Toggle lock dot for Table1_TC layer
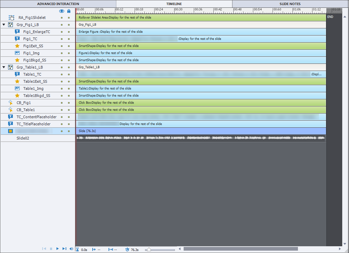Viewport: 349px width, 253px height. click(69, 75)
